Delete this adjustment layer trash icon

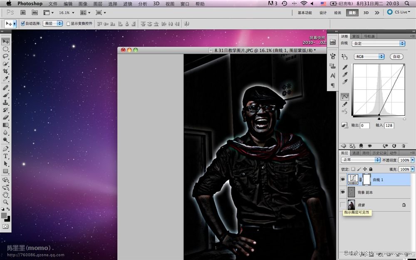click(x=404, y=146)
